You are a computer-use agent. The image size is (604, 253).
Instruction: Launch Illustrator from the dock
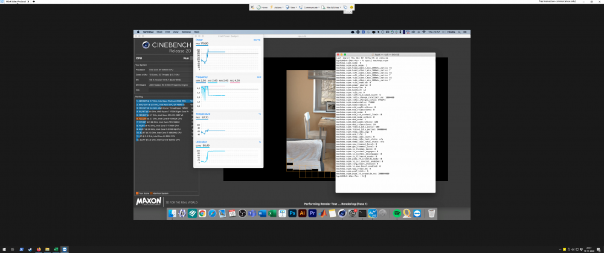coord(303,213)
